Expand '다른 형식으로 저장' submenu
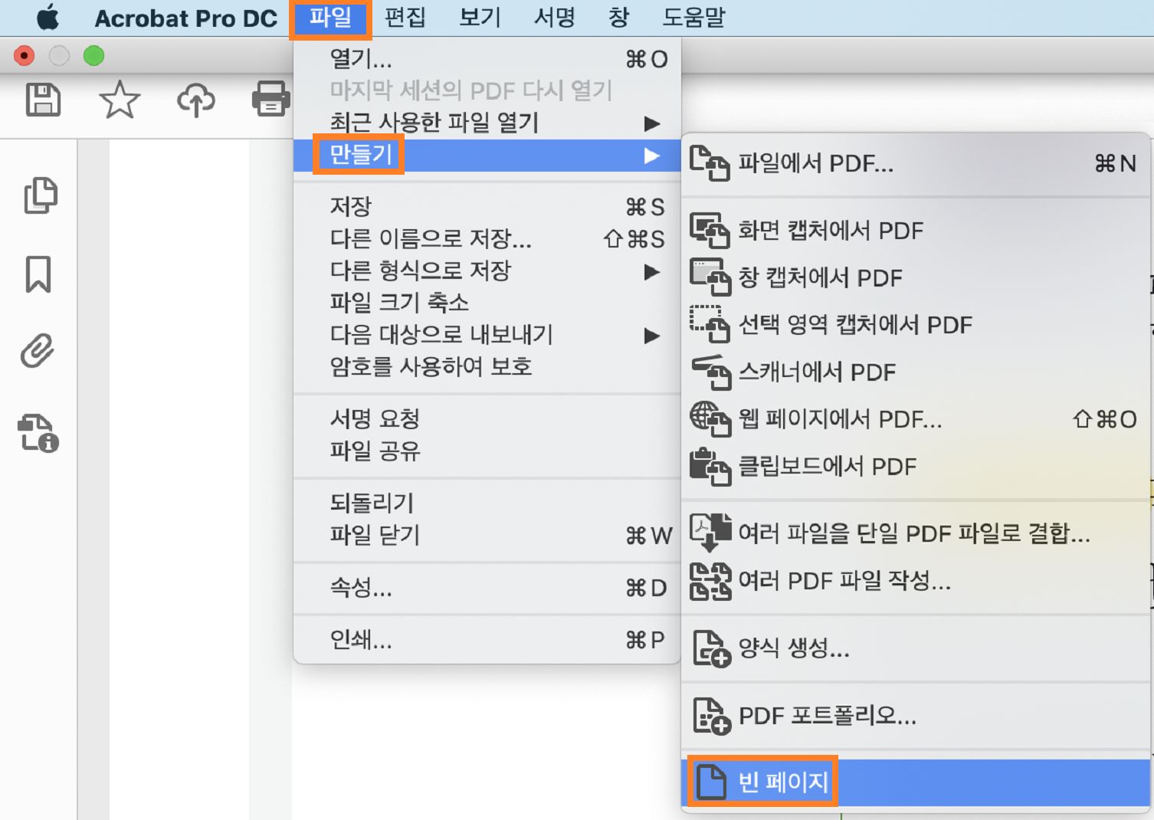Viewport: 1154px width, 820px height. pyautogui.click(x=653, y=271)
